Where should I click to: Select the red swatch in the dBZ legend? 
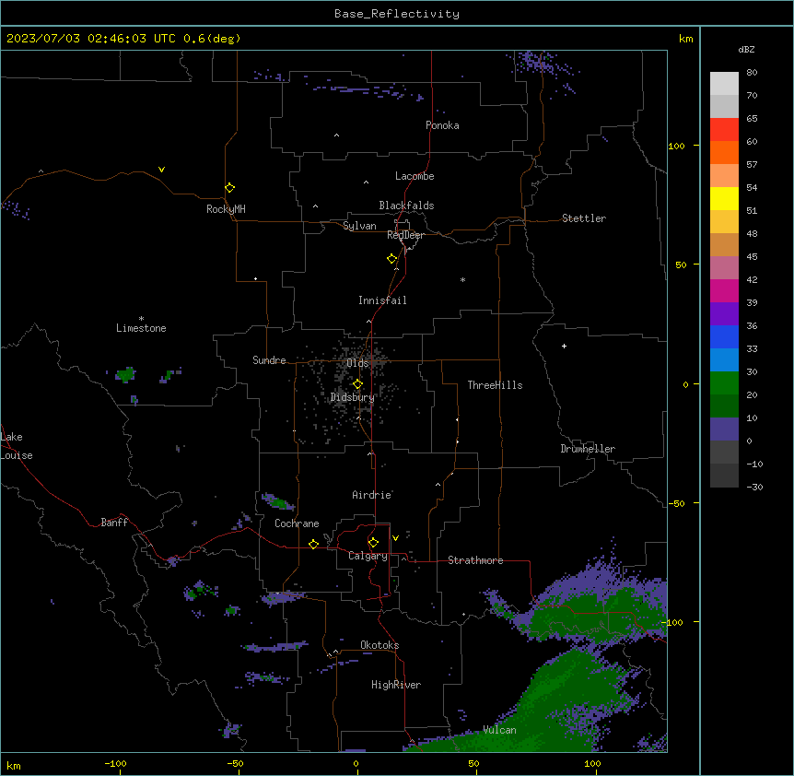click(x=724, y=130)
